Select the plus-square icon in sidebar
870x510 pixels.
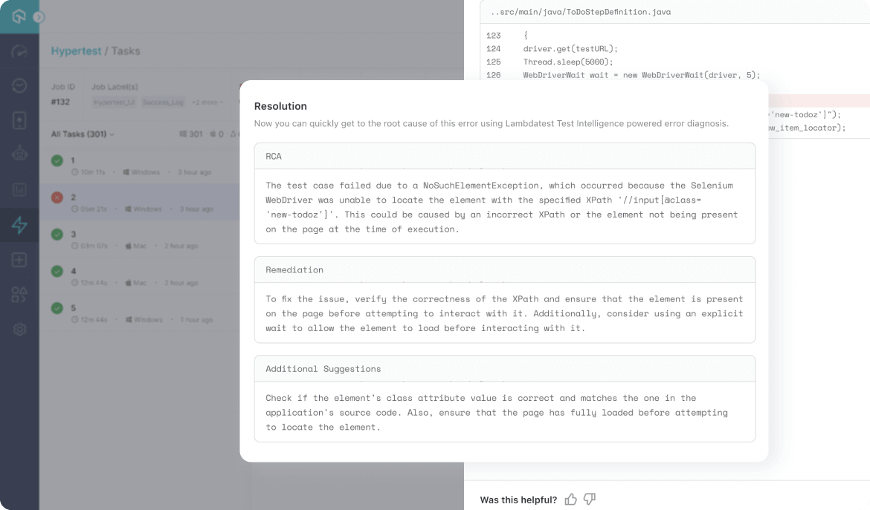pos(19,260)
